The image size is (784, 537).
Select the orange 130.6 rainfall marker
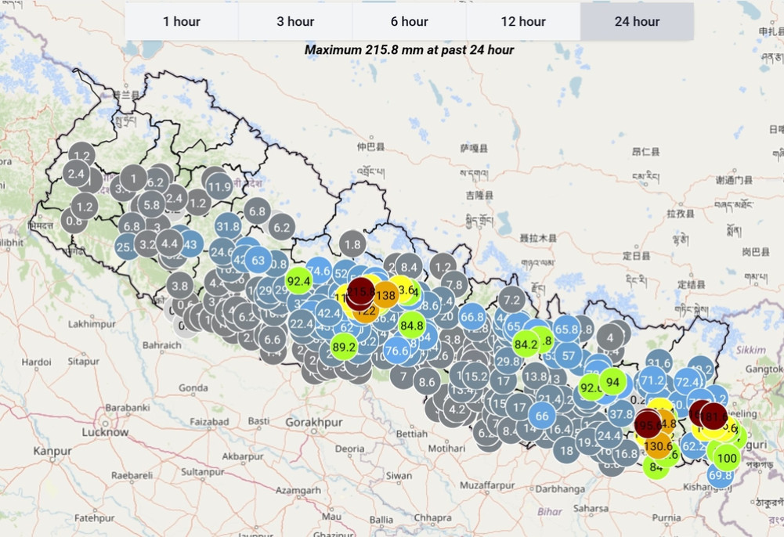click(x=658, y=445)
